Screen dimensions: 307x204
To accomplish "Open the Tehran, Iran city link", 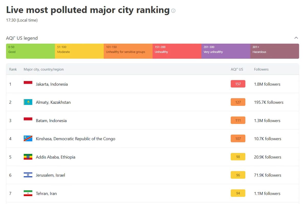I will (x=46, y=193).
